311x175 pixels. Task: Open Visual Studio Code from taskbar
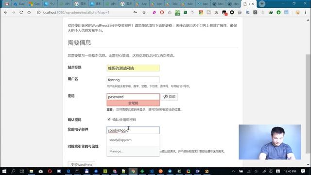coord(152,171)
